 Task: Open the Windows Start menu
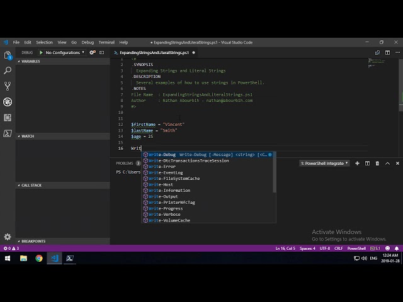[x=8, y=258]
